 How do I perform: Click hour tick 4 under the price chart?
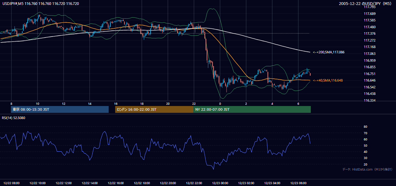pos(272,104)
